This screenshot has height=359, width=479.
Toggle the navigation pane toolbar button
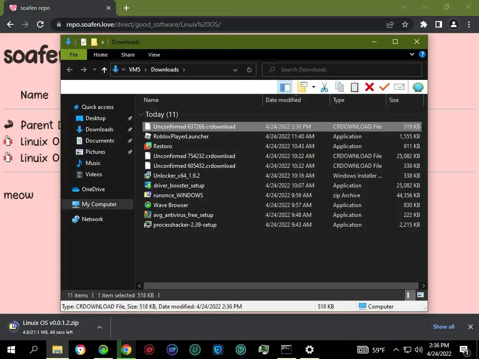coord(285,87)
